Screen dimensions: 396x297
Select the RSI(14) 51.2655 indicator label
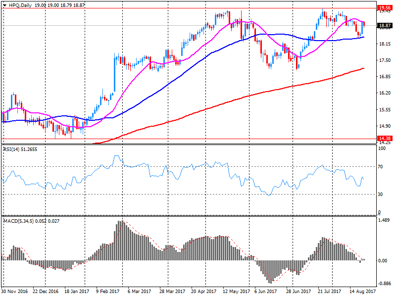(x=20, y=149)
